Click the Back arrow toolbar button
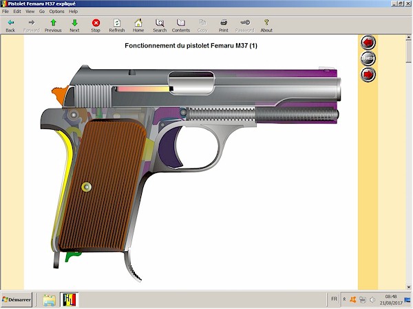This screenshot has height=309, width=413. pos(10,26)
